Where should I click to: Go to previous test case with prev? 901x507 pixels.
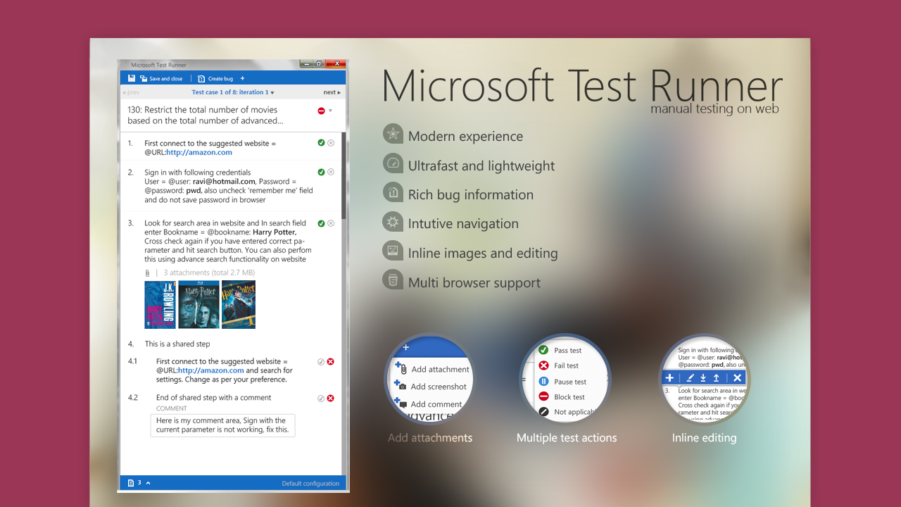(131, 92)
